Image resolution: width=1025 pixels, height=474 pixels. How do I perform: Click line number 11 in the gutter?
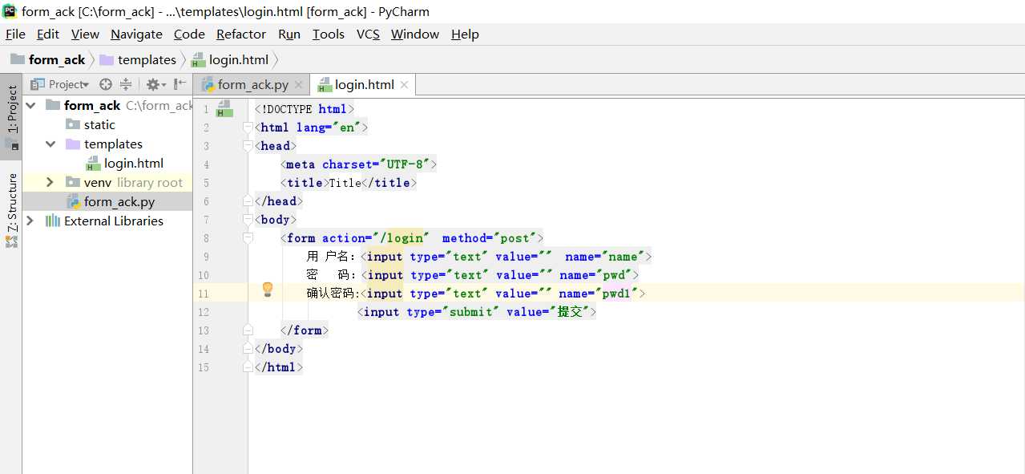click(204, 294)
